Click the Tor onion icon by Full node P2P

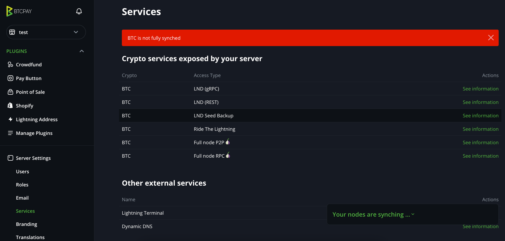[x=228, y=141]
